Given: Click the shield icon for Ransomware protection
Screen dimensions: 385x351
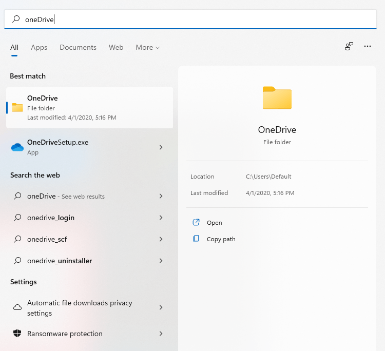Looking at the screenshot, I should pos(17,334).
